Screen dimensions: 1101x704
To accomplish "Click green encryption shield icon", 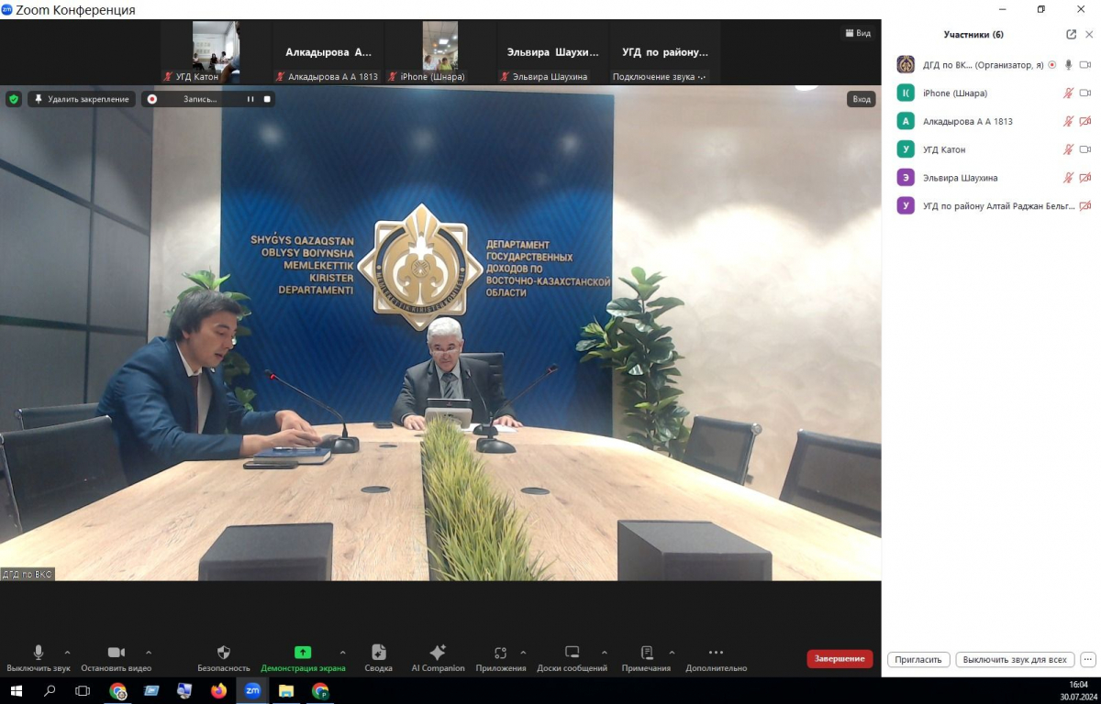I will (14, 99).
